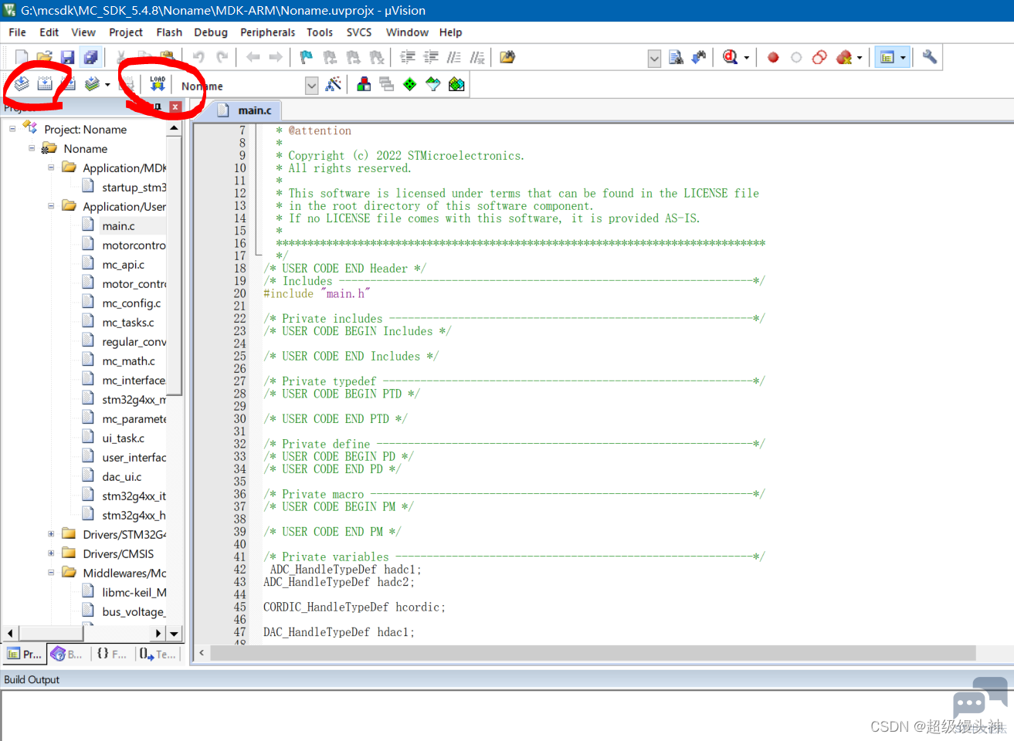The width and height of the screenshot is (1014, 741).
Task: Collapse the Application/MDK folder
Action: click(x=51, y=167)
